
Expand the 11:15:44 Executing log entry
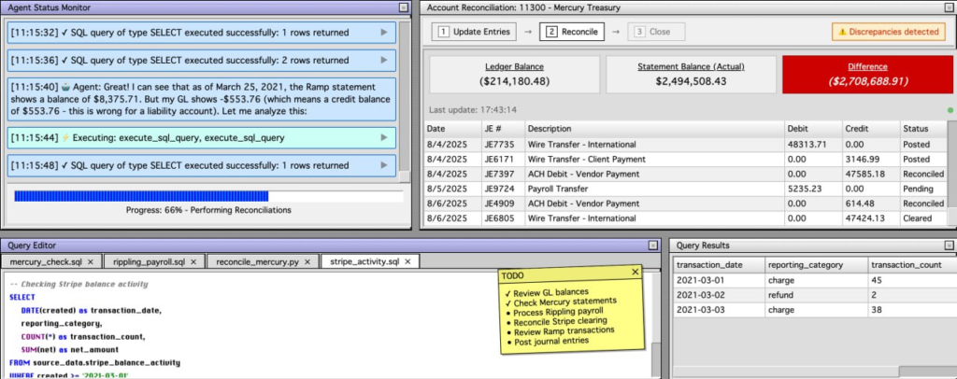pos(384,137)
